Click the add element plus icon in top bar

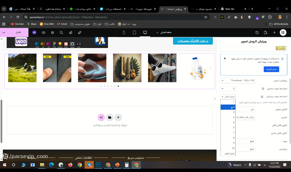tap(274, 33)
